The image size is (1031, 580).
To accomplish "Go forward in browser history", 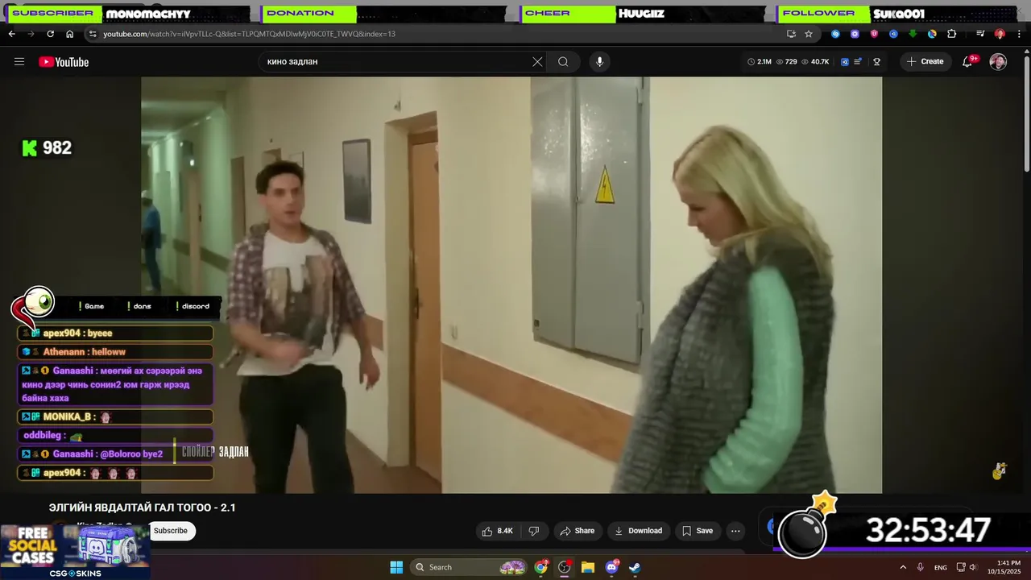I will pyautogui.click(x=31, y=34).
